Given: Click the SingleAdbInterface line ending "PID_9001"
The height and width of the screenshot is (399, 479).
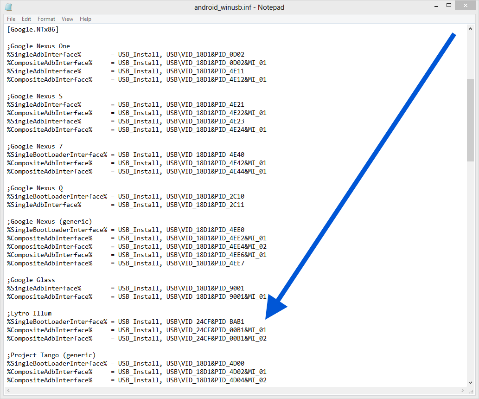Looking at the screenshot, I should click(x=126, y=288).
